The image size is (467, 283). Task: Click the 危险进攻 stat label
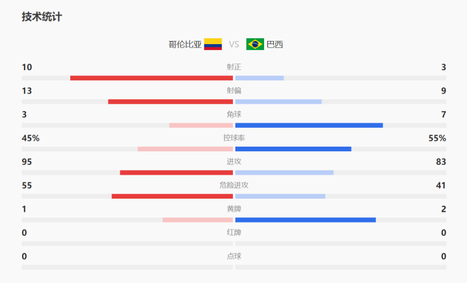click(x=234, y=185)
